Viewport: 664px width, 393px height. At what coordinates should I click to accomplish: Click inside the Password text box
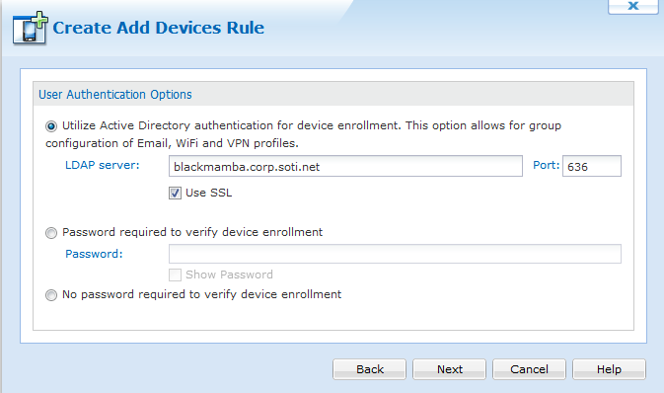tap(395, 254)
